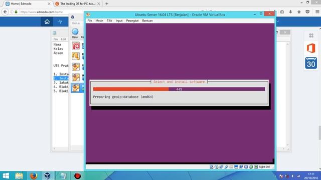This screenshot has height=180, width=321.
Task: Show hidden system tray icons arrow
Action: [x=275, y=176]
